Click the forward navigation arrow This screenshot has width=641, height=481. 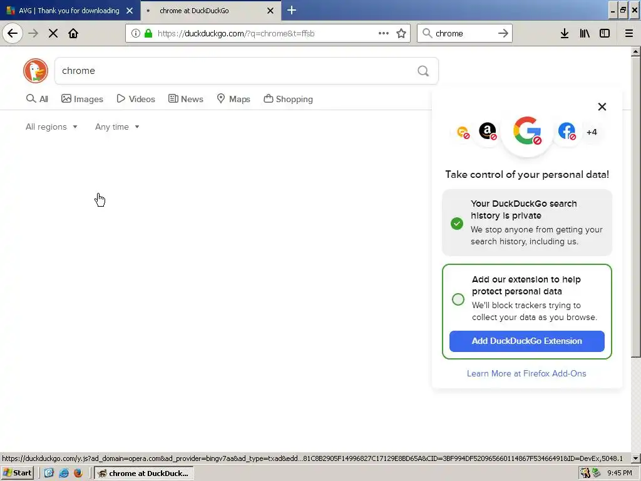[x=33, y=33]
